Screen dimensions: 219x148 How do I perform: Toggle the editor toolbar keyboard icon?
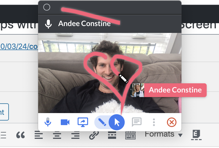(130, 135)
